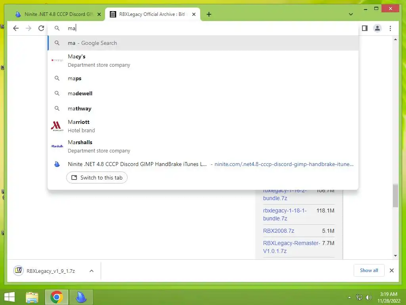The height and width of the screenshot is (305, 406).
Task: Click the Chrome taskbar icon
Action: point(57,297)
